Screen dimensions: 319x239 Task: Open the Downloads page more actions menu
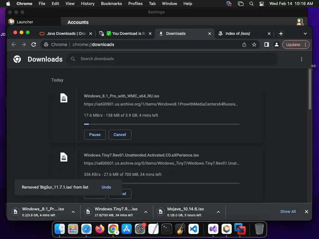(302, 59)
